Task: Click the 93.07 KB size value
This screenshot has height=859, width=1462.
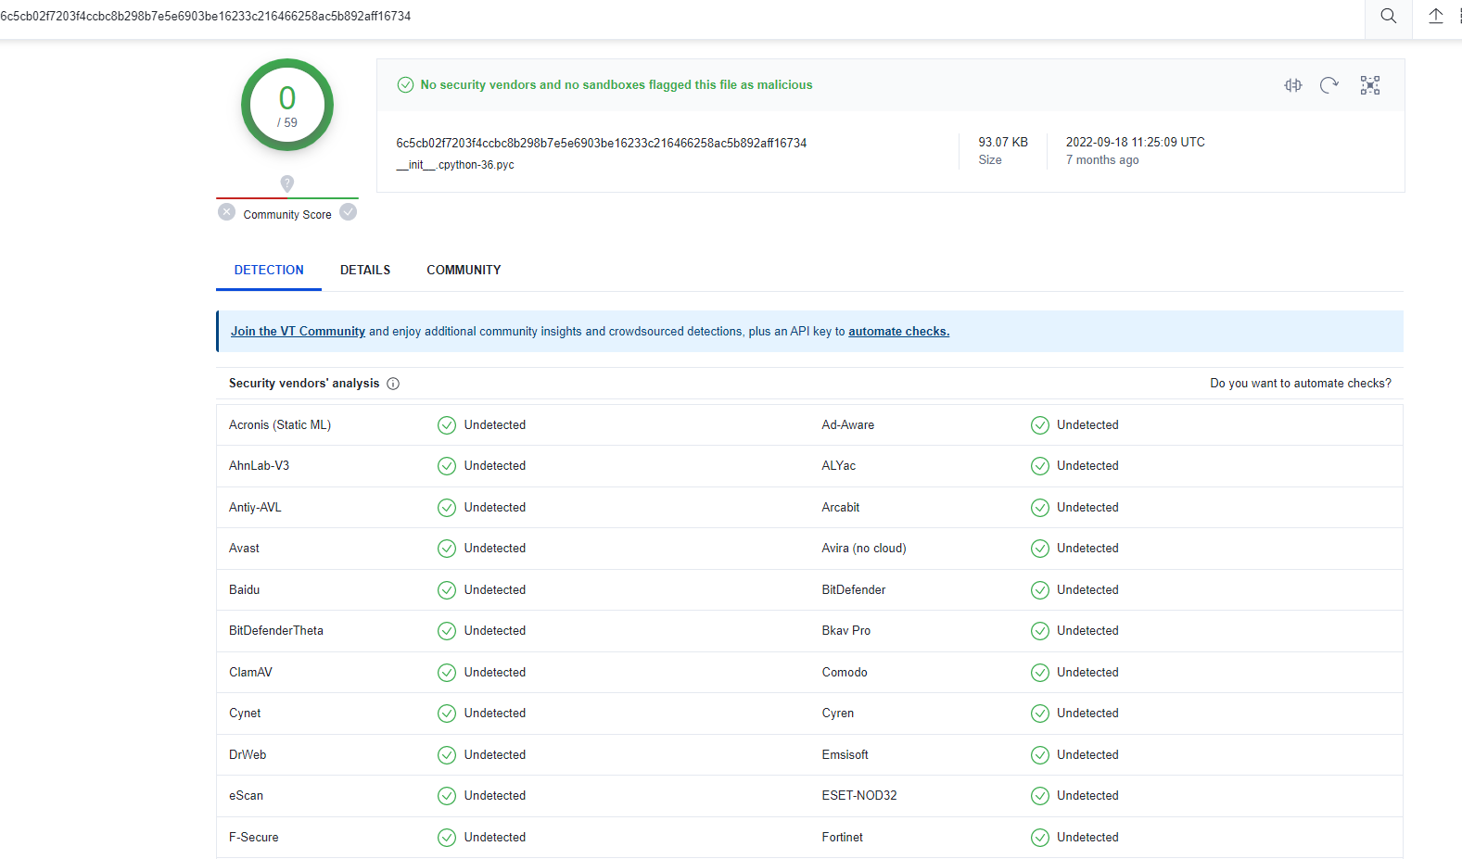Action: click(x=1003, y=142)
